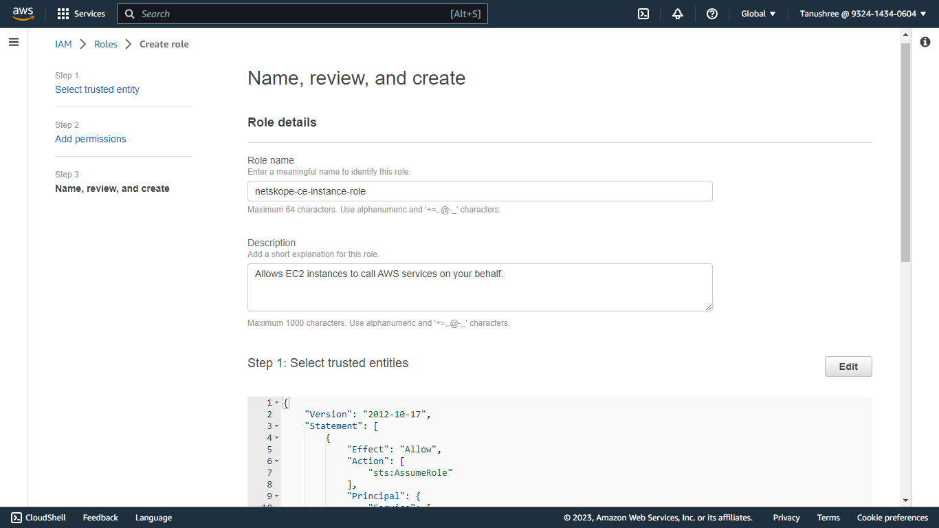Go to Roles breadcrumb link
Viewport: 939px width, 528px height.
click(106, 44)
